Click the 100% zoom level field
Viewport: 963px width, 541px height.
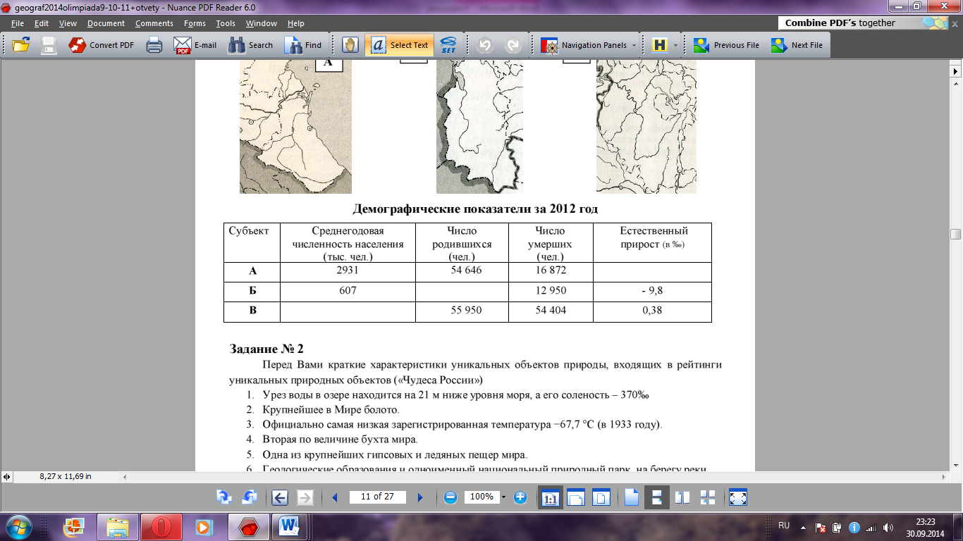(x=481, y=497)
